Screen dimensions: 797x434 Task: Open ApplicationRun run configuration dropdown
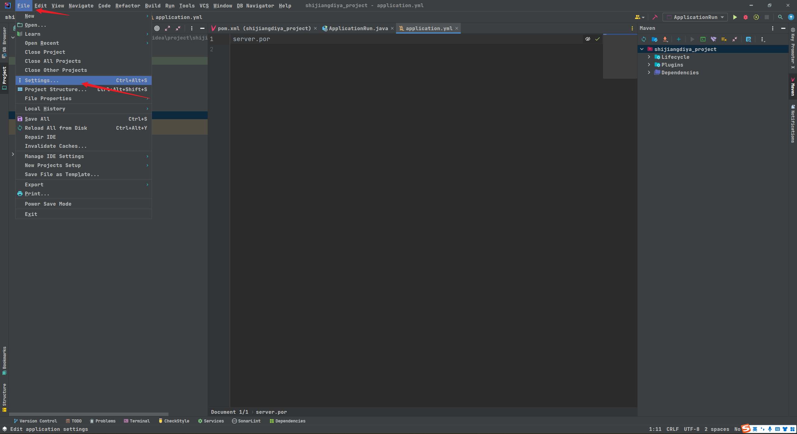pyautogui.click(x=695, y=17)
